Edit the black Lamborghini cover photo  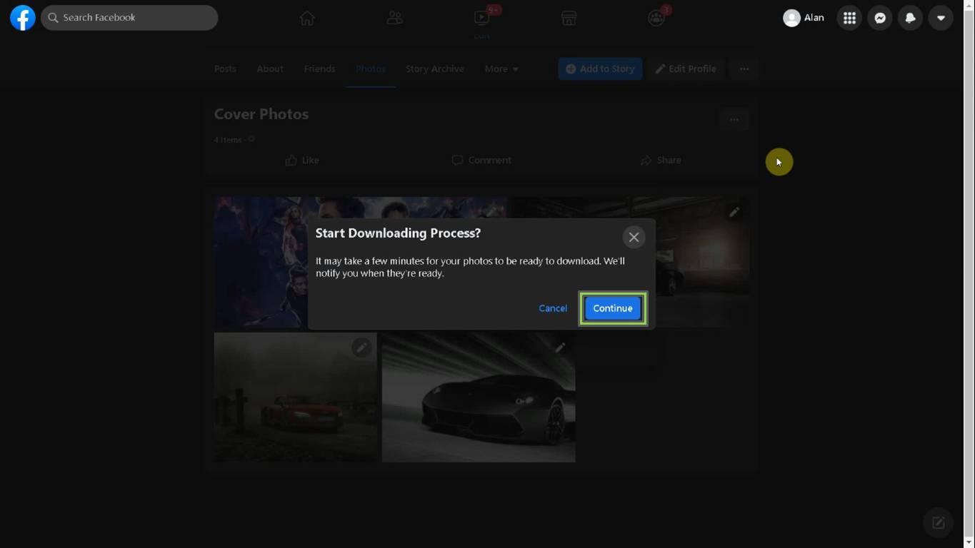point(560,347)
